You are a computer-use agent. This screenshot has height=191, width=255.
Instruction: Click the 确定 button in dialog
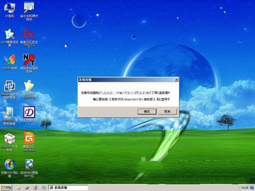[147, 112]
